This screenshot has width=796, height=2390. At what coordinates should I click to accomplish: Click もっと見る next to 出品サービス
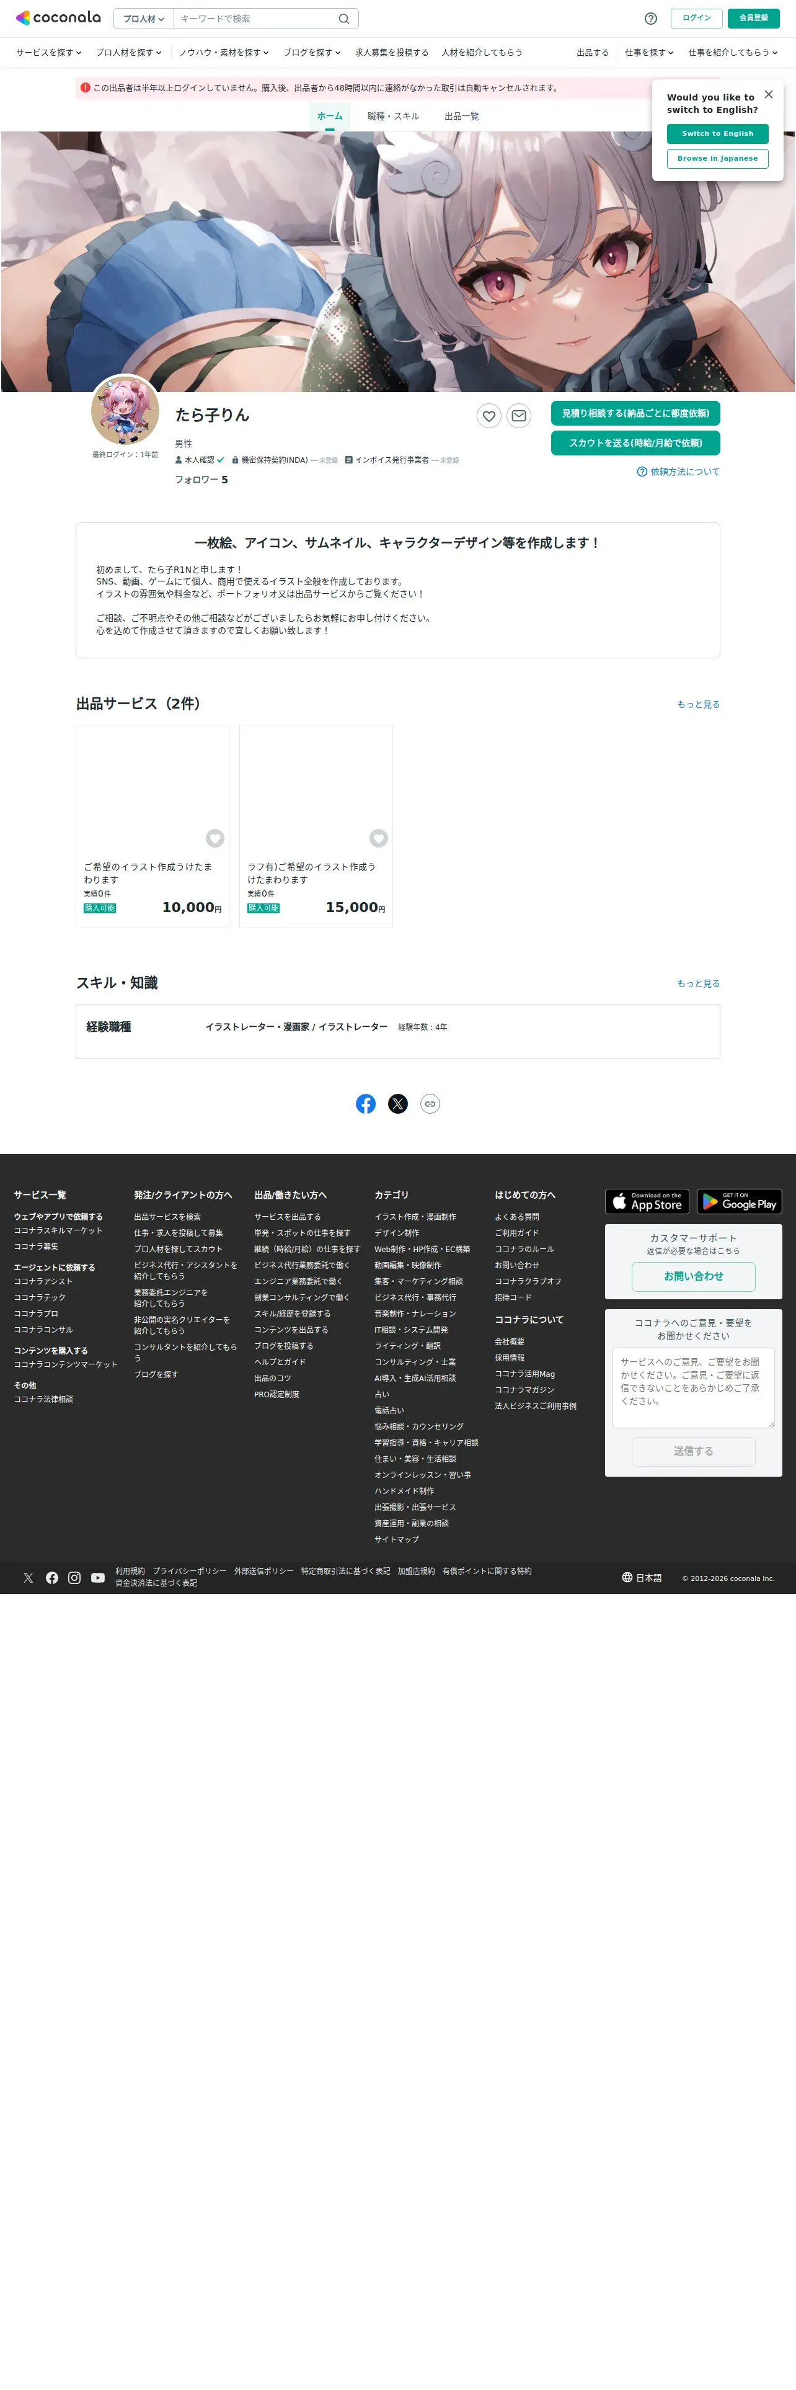(699, 704)
